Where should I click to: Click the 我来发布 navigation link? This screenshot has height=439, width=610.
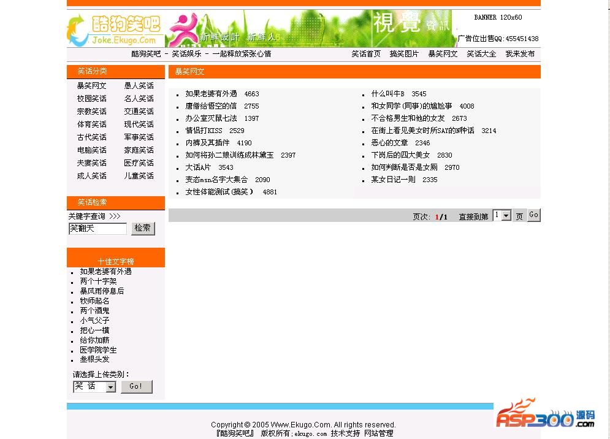tap(520, 54)
